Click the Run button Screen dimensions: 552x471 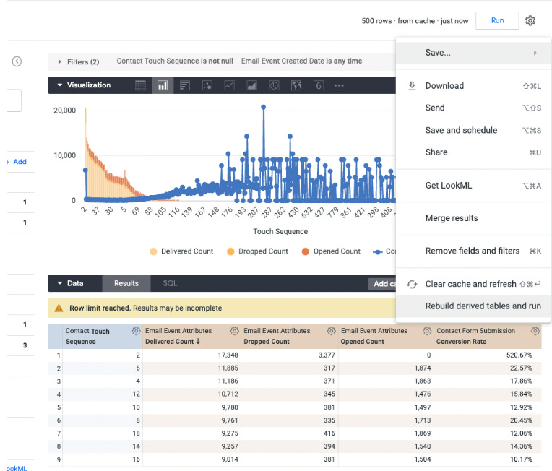(497, 20)
